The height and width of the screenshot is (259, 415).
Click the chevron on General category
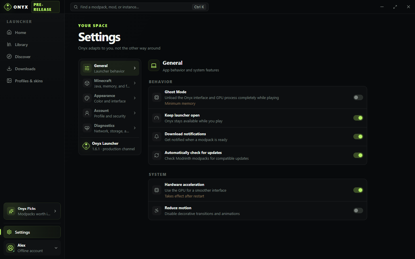pyautogui.click(x=135, y=68)
